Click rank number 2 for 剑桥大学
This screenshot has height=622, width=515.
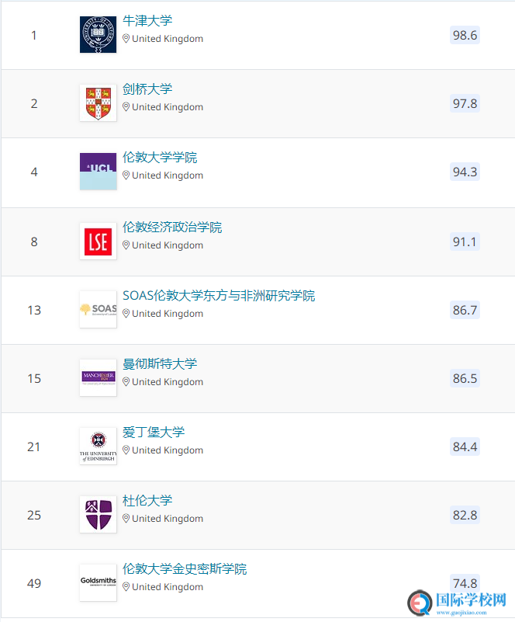coord(34,103)
